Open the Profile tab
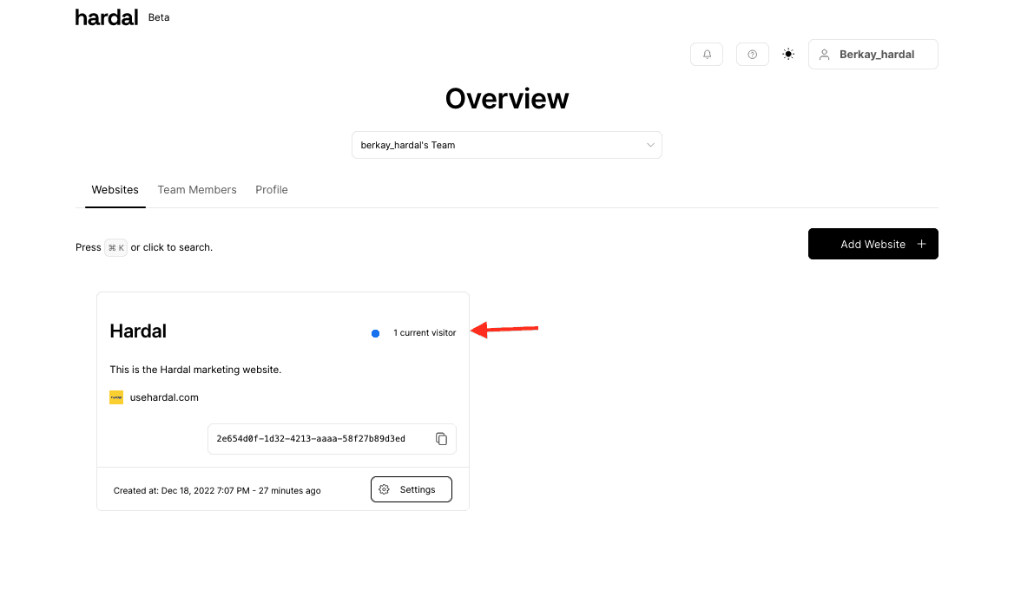The width and height of the screenshot is (1034, 603). tap(272, 190)
